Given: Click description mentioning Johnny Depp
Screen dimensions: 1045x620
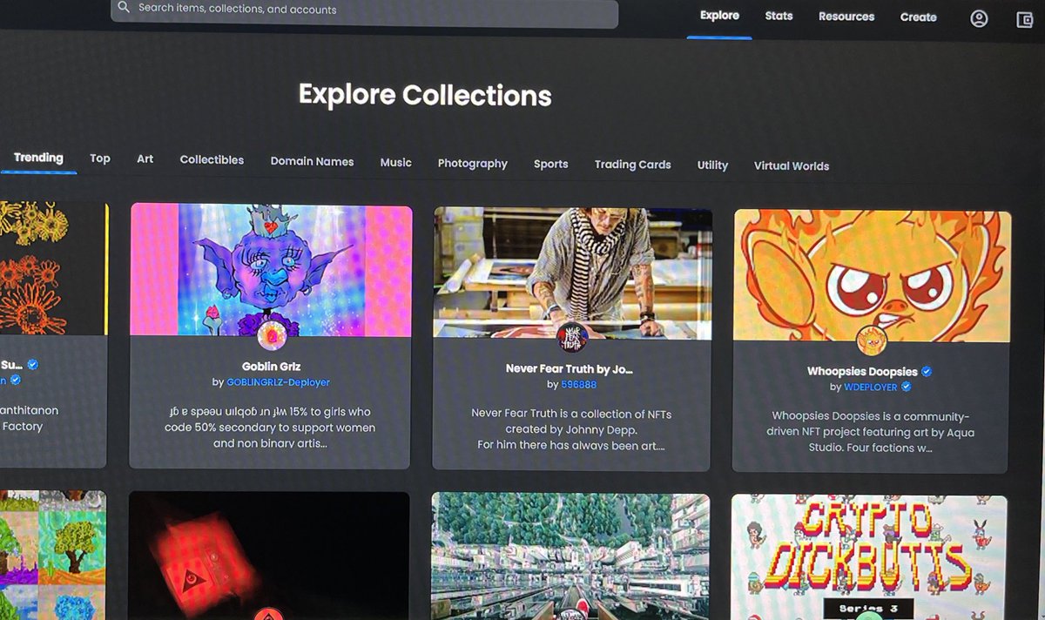Looking at the screenshot, I should pos(571,429).
